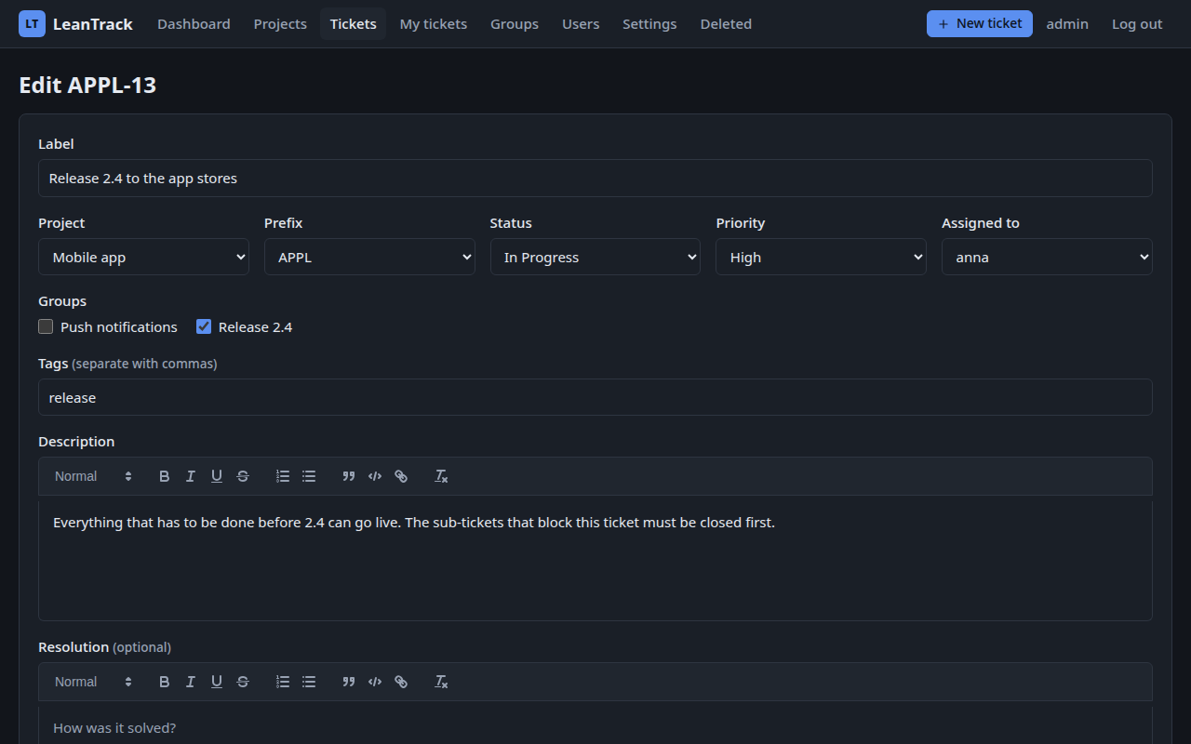1191x744 pixels.
Task: Clear formatting in the Resolution editor
Action: (441, 682)
